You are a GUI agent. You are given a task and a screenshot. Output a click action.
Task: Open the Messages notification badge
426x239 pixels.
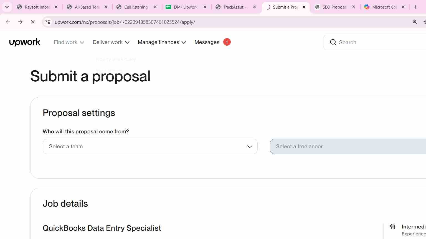(227, 42)
